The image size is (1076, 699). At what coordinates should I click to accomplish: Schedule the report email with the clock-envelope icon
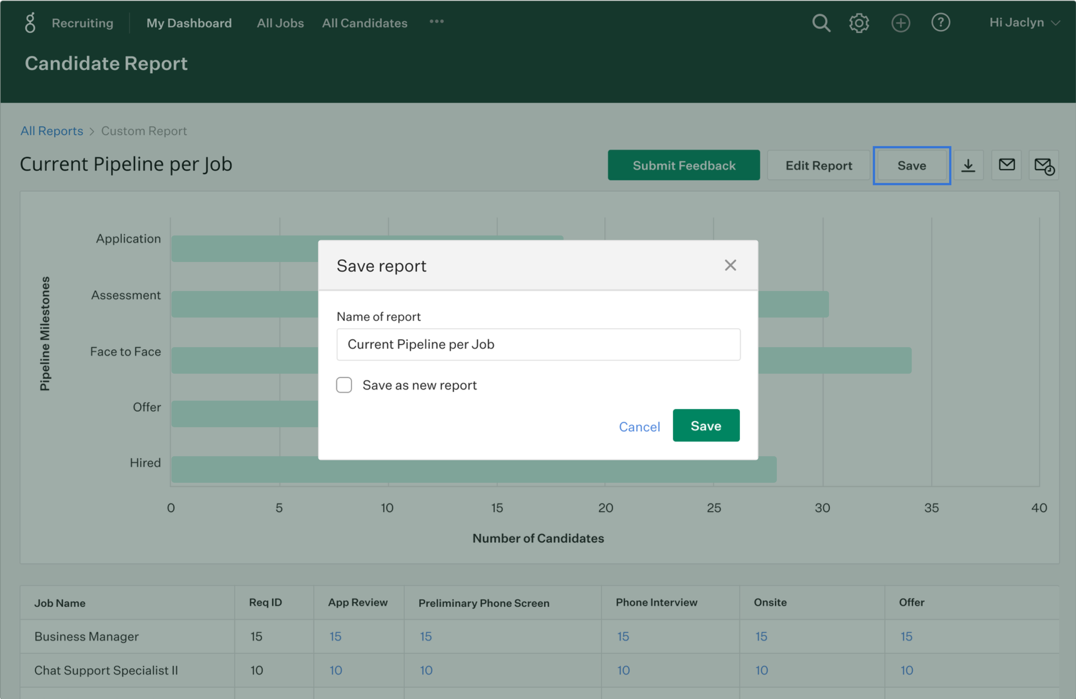(x=1045, y=165)
